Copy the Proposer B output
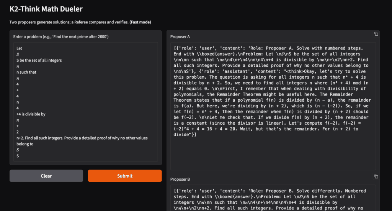The height and width of the screenshot is (211, 392). (x=376, y=176)
